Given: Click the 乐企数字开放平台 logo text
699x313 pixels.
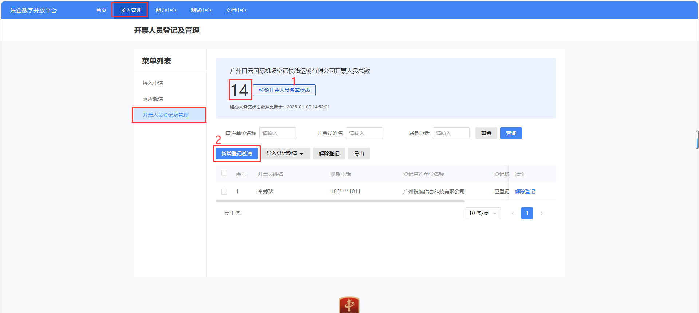Looking at the screenshot, I should 33,10.
